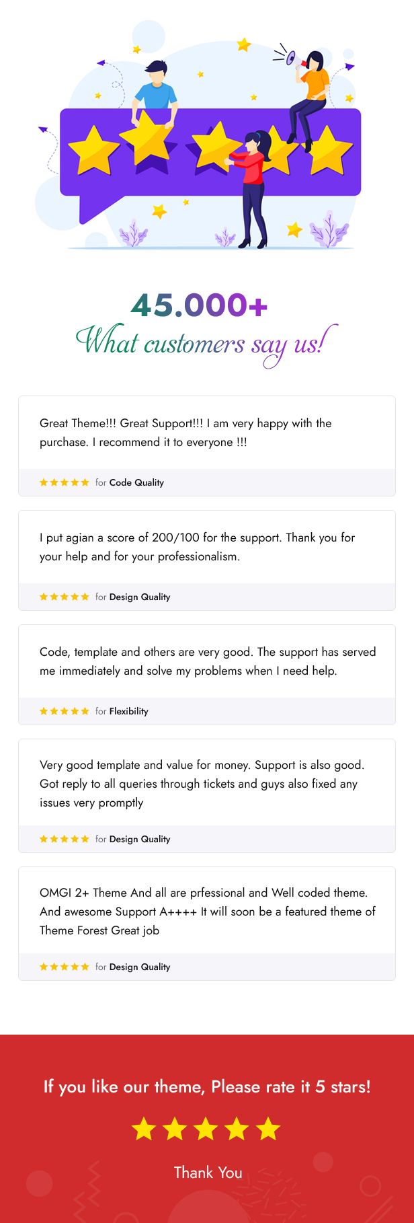Click "Design Quality" under the 200/100 review
The image size is (414, 1223).
(139, 597)
